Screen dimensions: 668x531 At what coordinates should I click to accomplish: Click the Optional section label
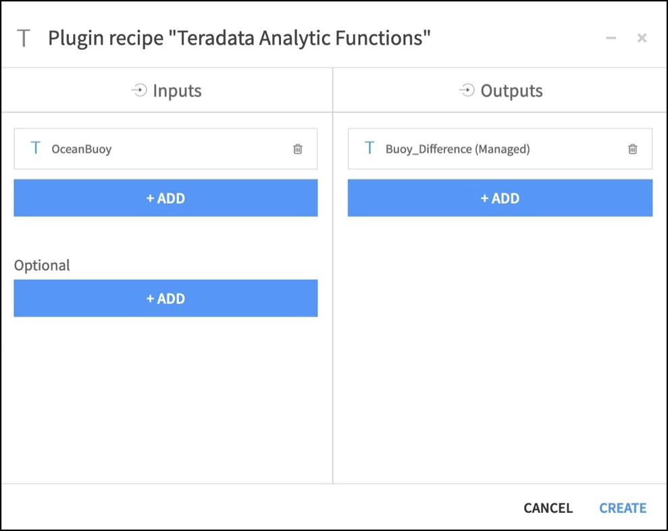42,265
